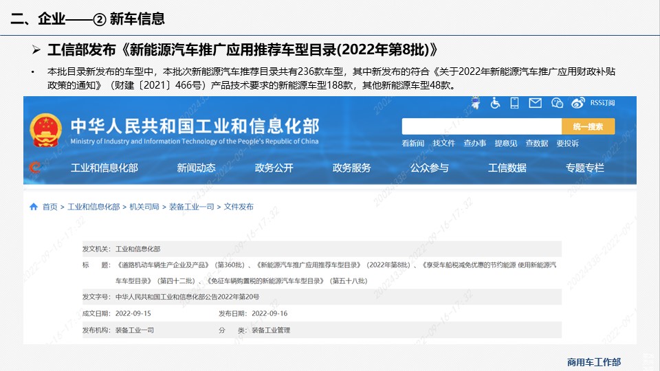The width and height of the screenshot is (660, 371).
Task: Open the 看新闻 quick link
Action: click(x=413, y=144)
